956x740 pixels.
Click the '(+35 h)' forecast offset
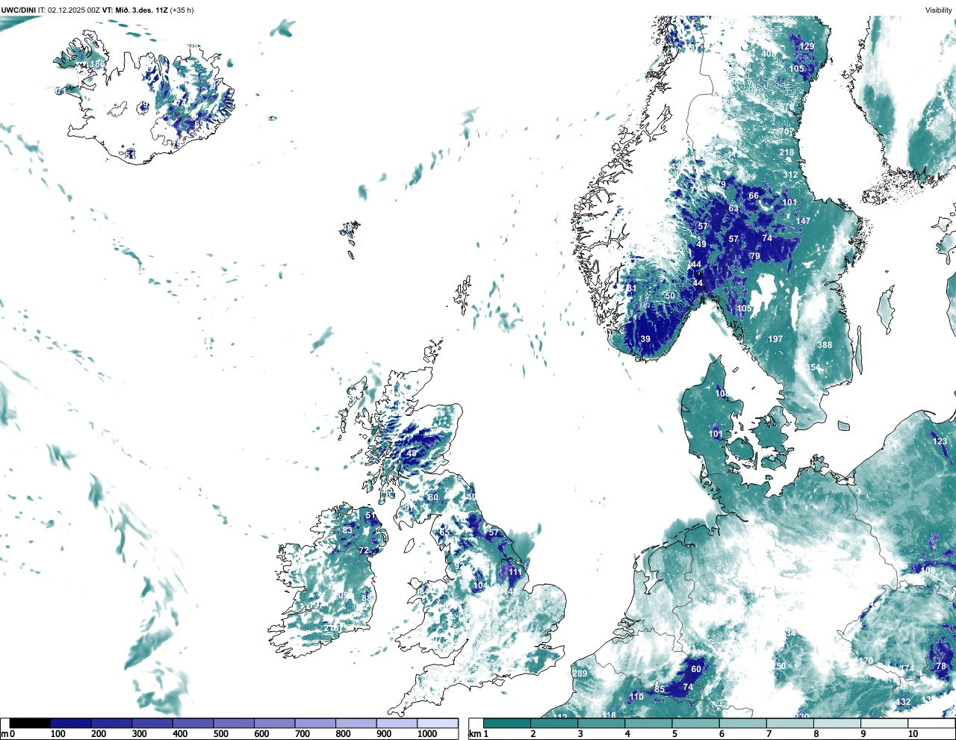[x=182, y=10]
